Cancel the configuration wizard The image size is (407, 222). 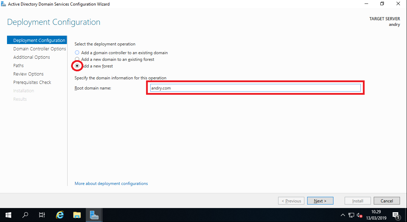tap(387, 201)
